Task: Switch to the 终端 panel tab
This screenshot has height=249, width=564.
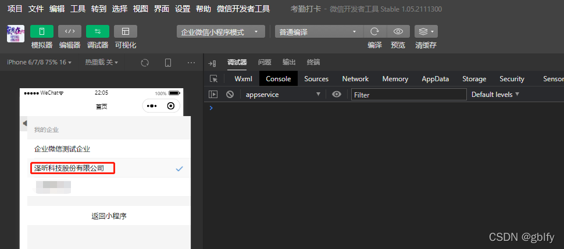Action: point(313,63)
